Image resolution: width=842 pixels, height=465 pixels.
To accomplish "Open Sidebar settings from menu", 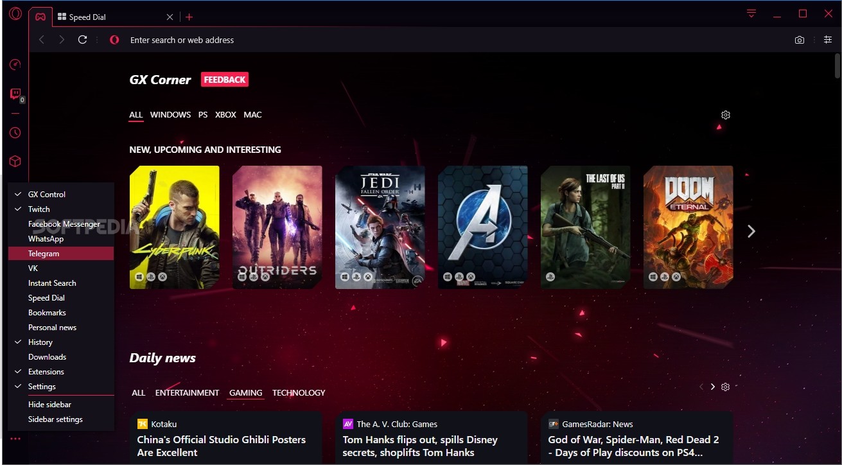I will pos(61,419).
